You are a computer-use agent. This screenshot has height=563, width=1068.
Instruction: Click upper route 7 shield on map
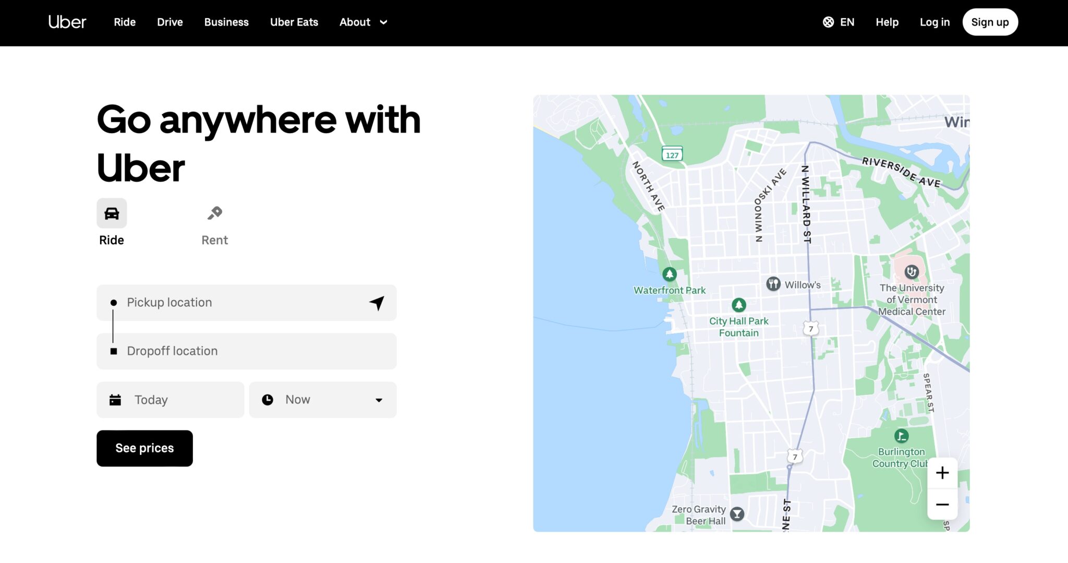pyautogui.click(x=811, y=328)
